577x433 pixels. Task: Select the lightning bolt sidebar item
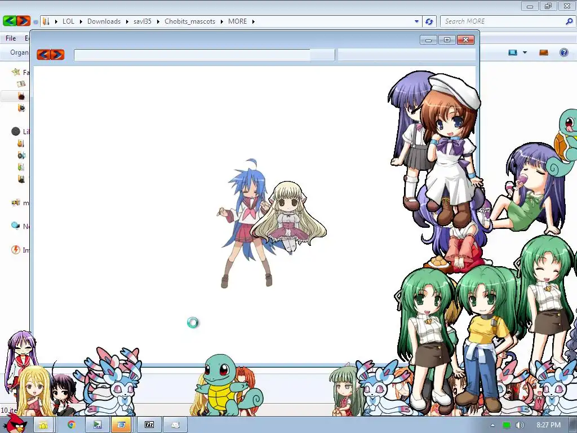coord(16,250)
